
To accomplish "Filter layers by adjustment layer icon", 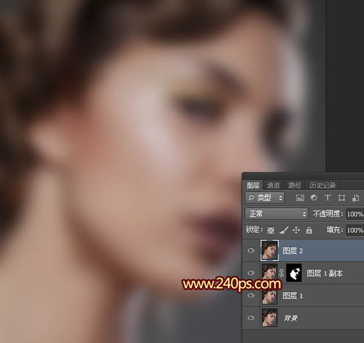I will (314, 198).
